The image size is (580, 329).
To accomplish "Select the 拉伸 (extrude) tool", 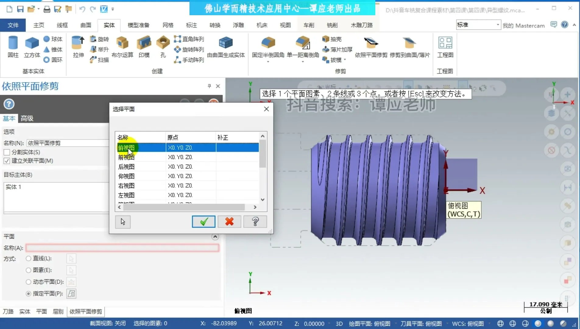I will 77,46.
